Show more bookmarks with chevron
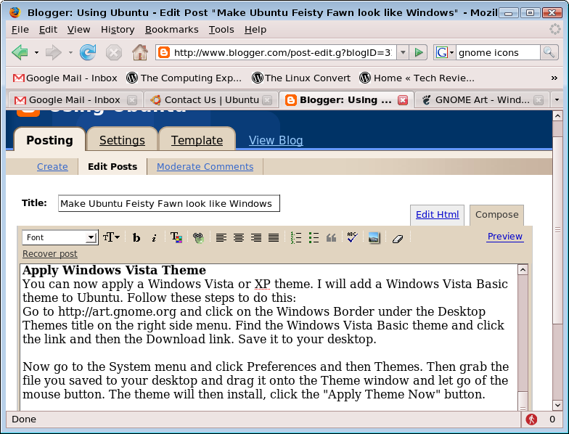The width and height of the screenshot is (569, 434). (x=554, y=78)
